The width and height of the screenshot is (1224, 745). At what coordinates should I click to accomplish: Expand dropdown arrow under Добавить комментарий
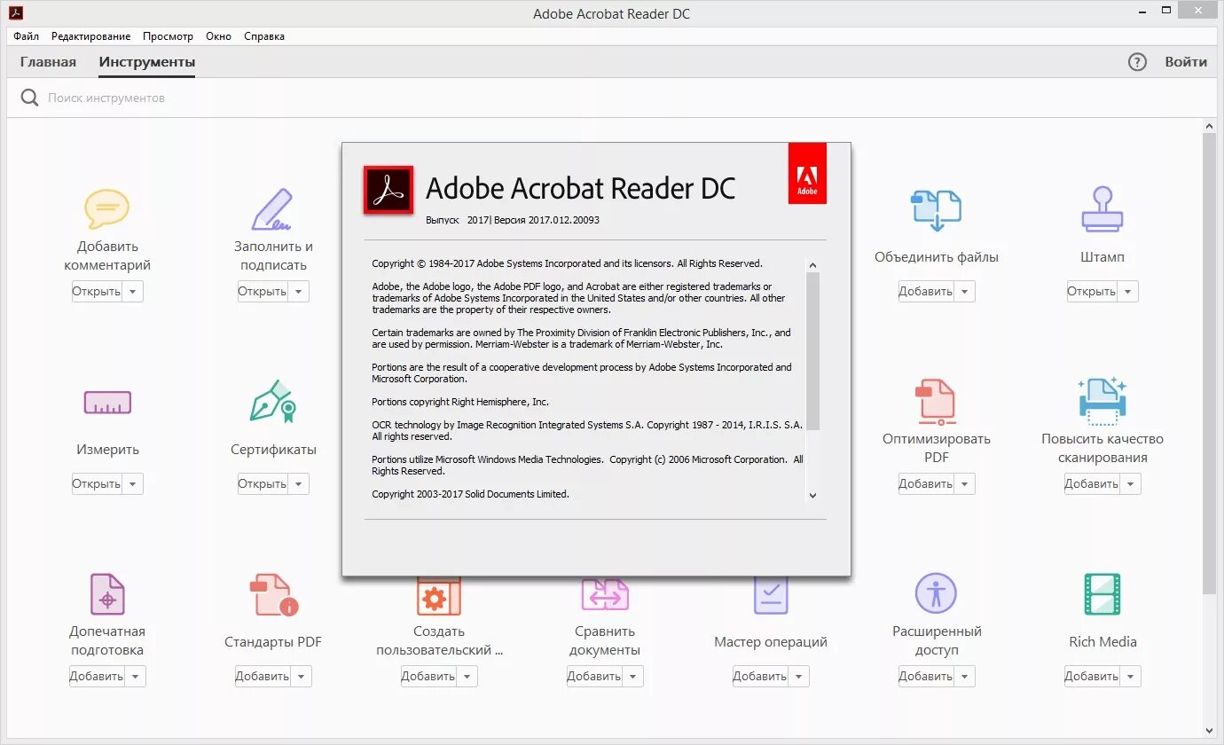[x=133, y=291]
